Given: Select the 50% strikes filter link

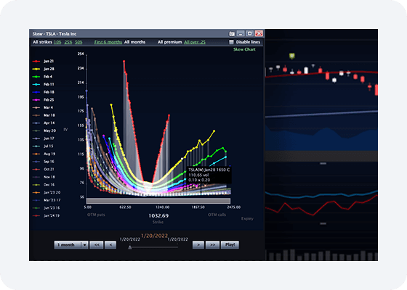Looking at the screenshot, I should [78, 42].
